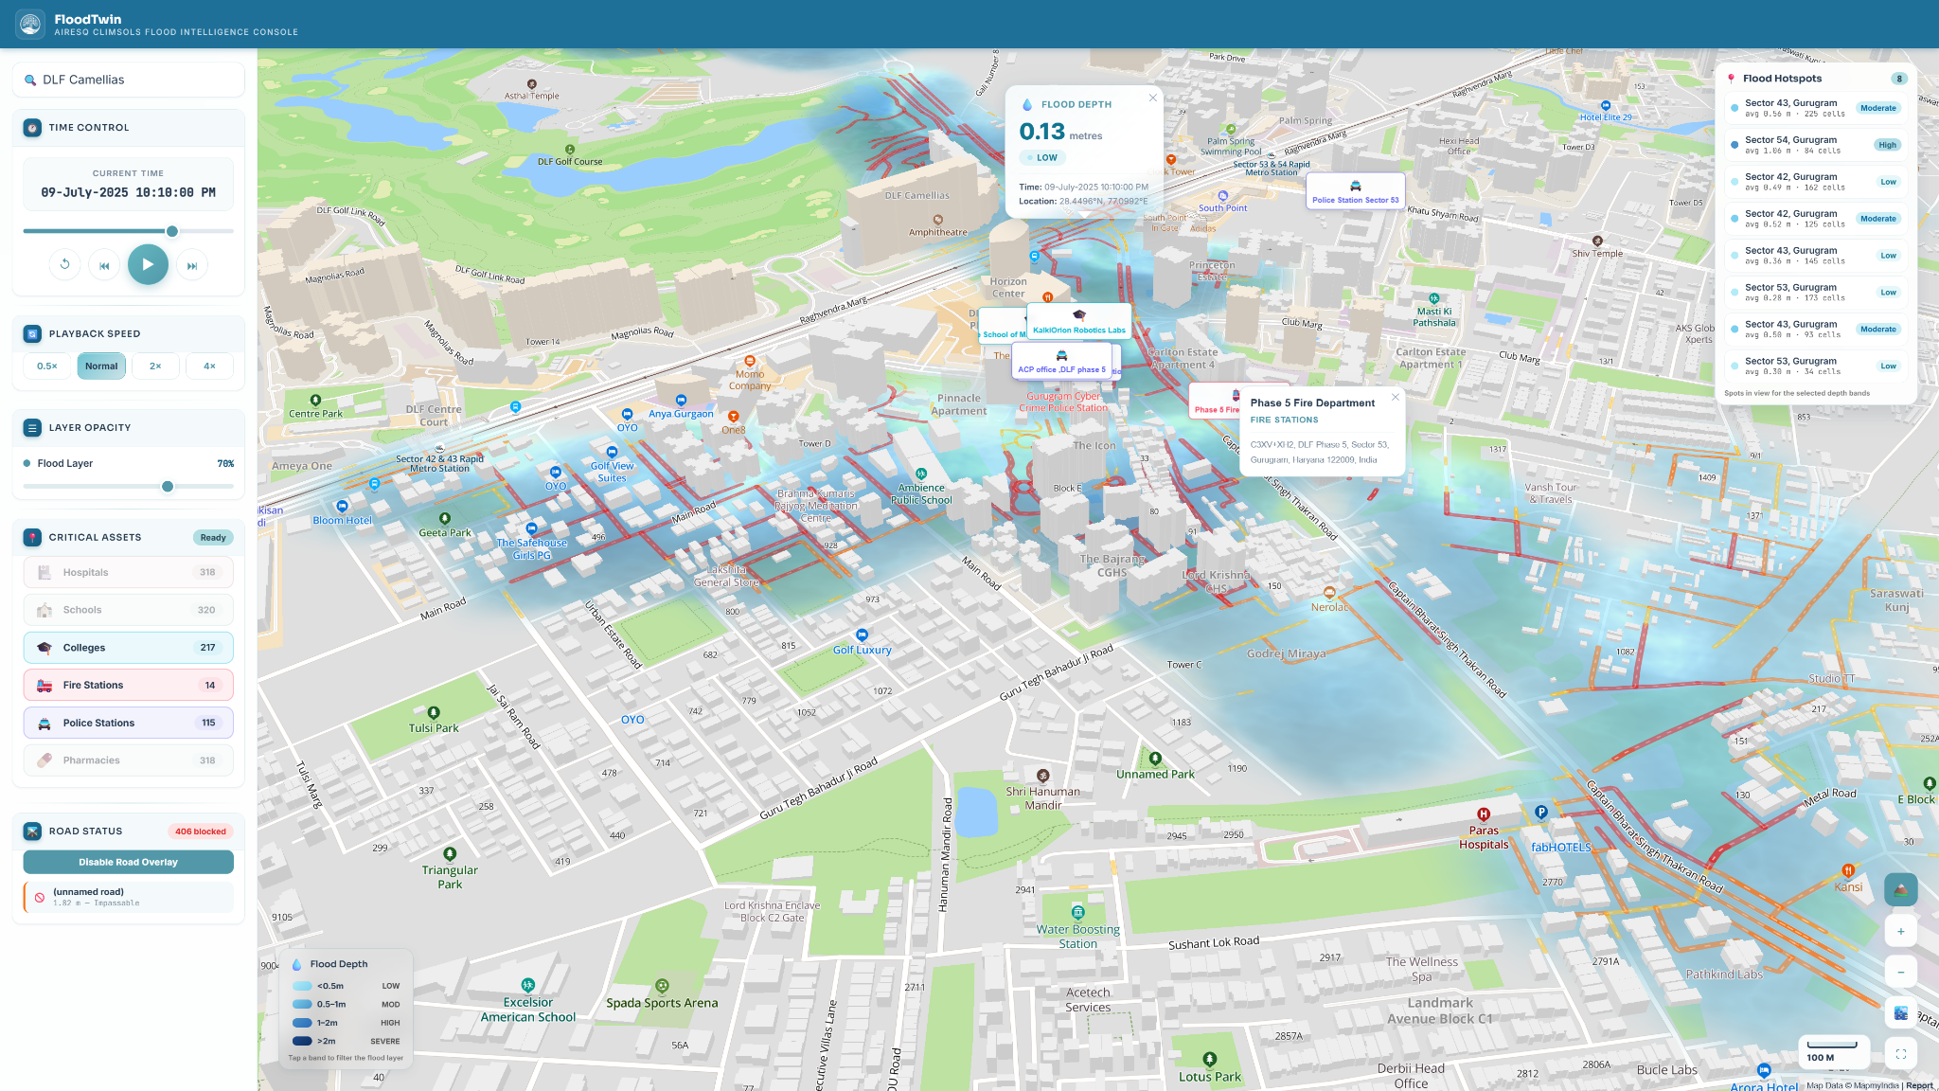Set playback speed to 0.5×

point(47,367)
